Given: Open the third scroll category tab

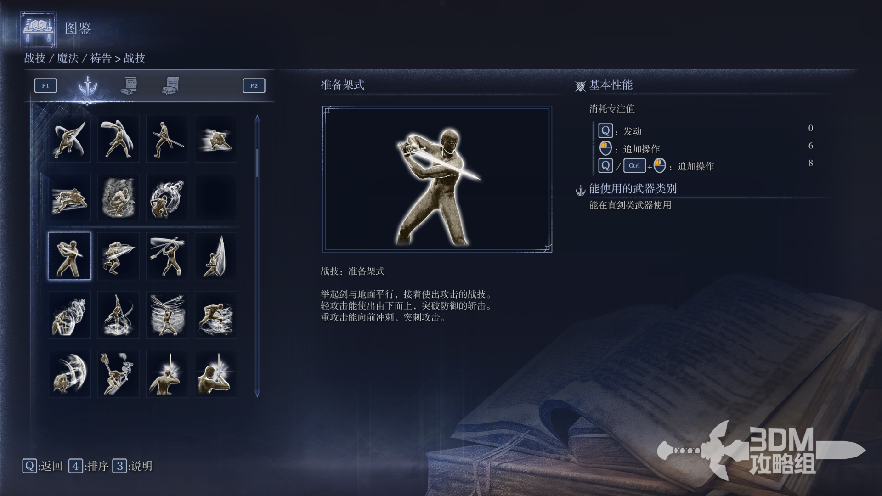Looking at the screenshot, I should 171,85.
